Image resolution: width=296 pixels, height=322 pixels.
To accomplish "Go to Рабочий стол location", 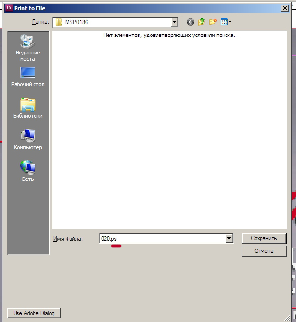I will (28, 77).
